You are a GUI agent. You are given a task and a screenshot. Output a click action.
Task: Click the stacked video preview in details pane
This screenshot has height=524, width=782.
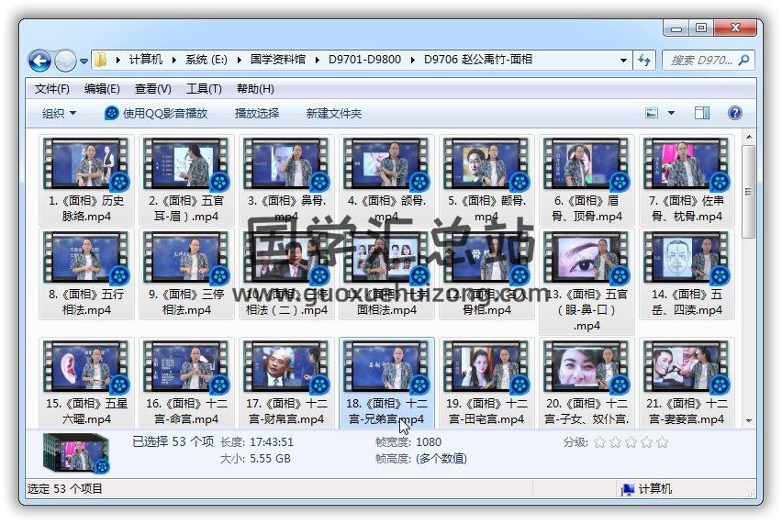pyautogui.click(x=76, y=452)
